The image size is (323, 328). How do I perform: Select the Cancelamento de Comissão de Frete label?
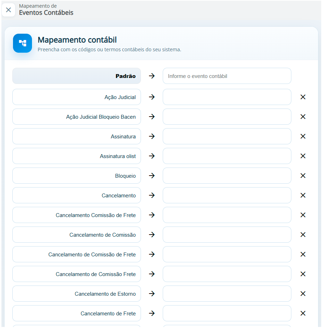click(x=77, y=254)
